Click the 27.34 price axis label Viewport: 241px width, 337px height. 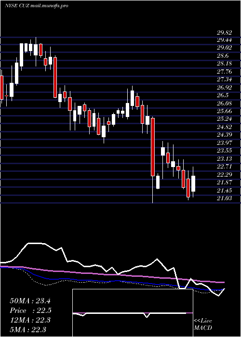[x=225, y=79]
